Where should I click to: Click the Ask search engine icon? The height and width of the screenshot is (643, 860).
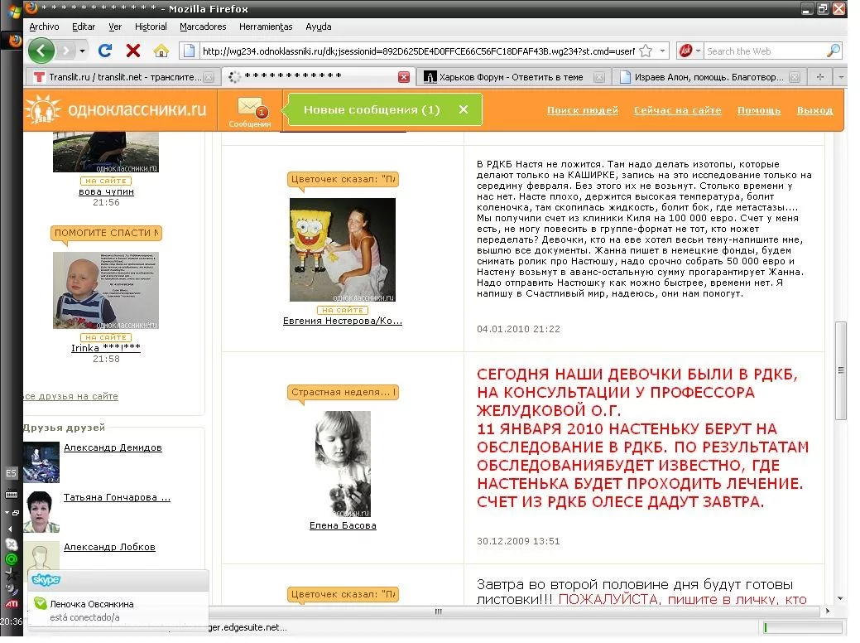click(x=685, y=51)
